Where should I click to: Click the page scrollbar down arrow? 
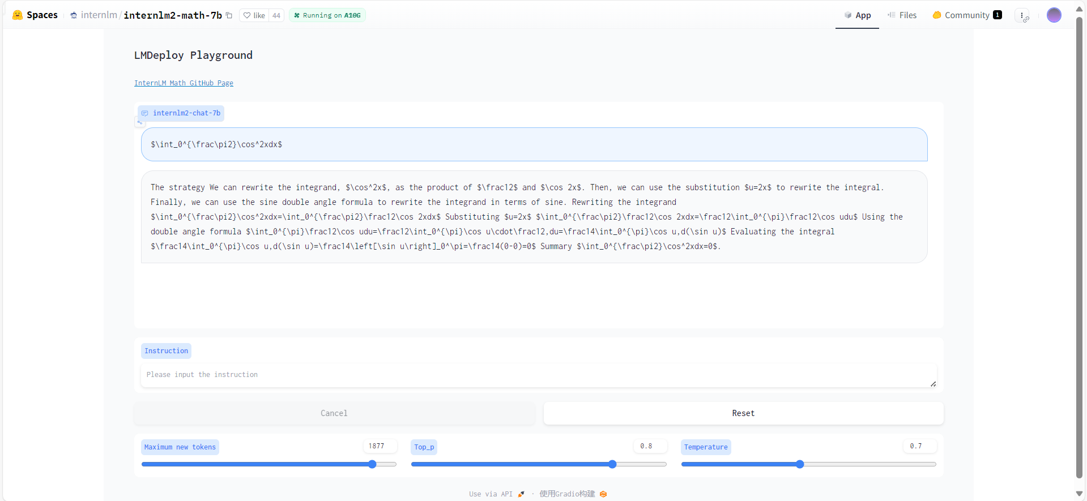[1079, 494]
